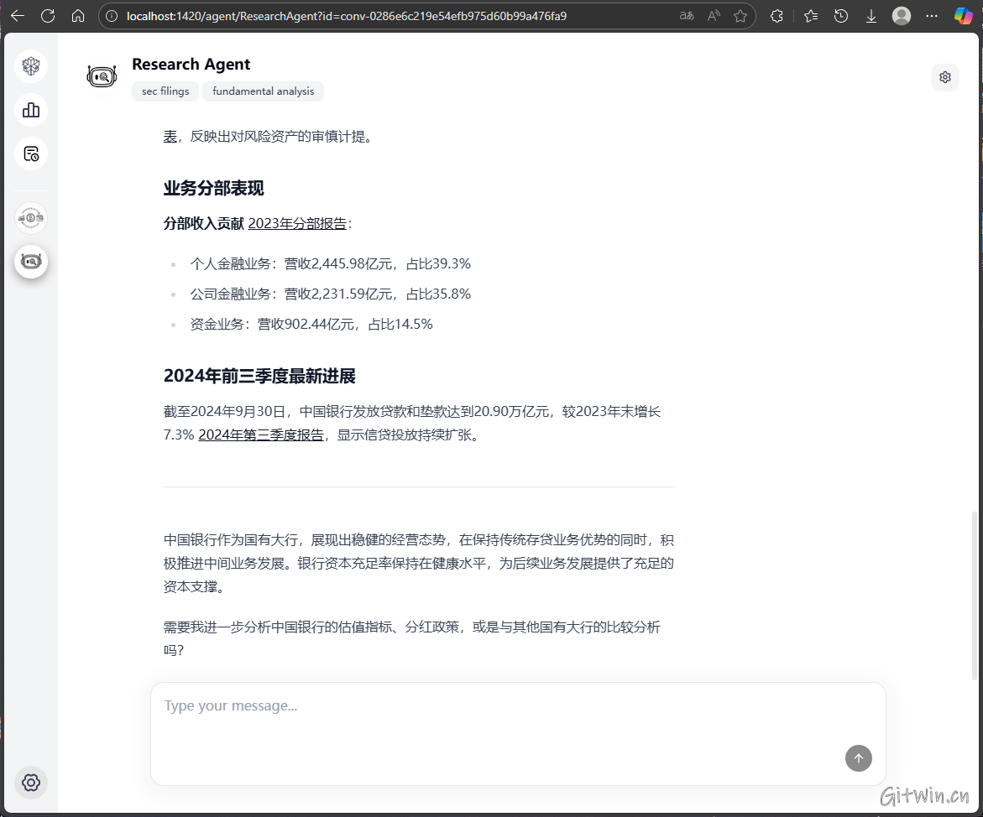Click the 'sec filings' tag

(x=165, y=91)
